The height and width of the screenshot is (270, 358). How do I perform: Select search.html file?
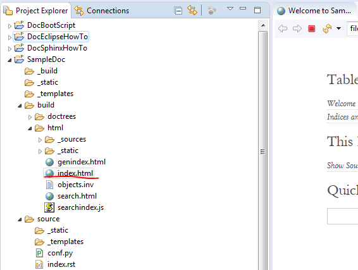(77, 196)
